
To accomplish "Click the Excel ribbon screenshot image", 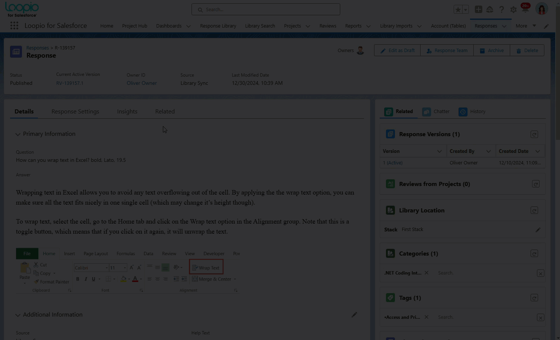I will point(128,271).
